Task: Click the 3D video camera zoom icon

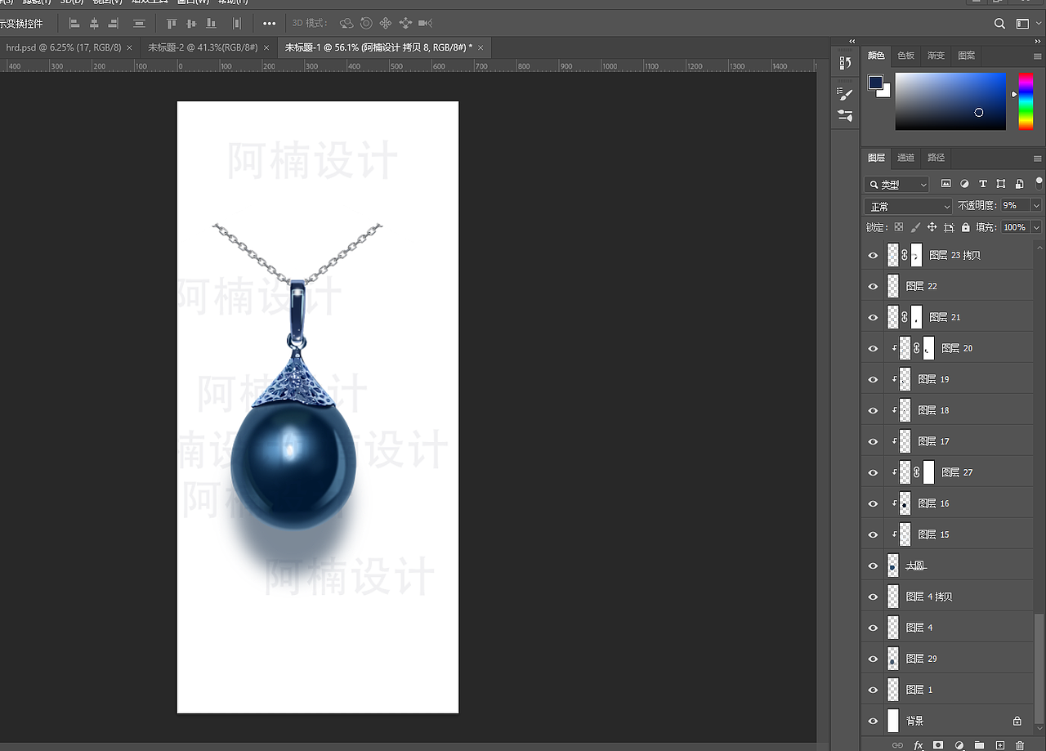Action: 425,24
